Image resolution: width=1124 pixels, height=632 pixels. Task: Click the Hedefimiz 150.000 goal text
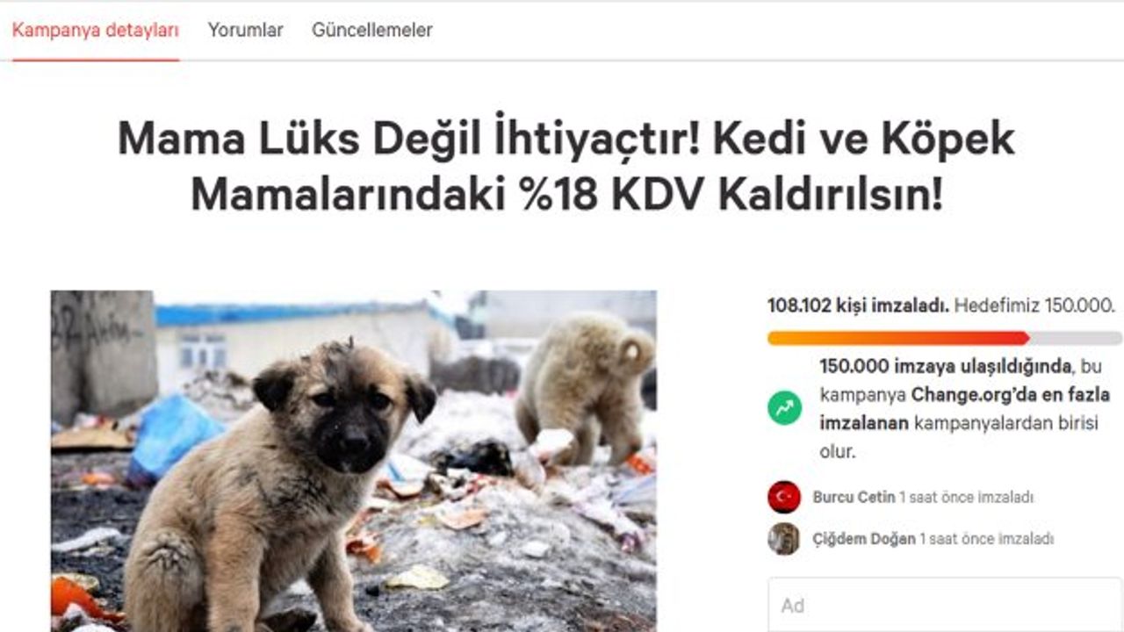pos(1035,306)
